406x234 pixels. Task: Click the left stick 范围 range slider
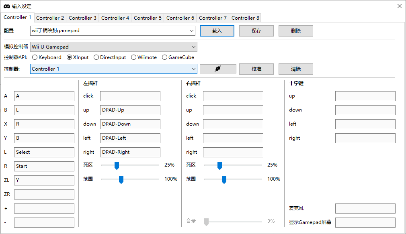(130, 179)
